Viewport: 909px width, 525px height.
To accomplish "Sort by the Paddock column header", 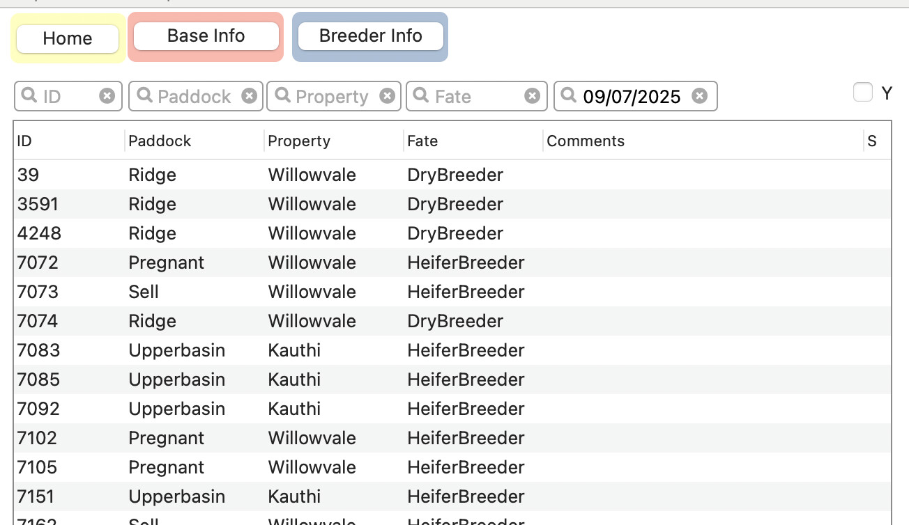I will click(194, 141).
